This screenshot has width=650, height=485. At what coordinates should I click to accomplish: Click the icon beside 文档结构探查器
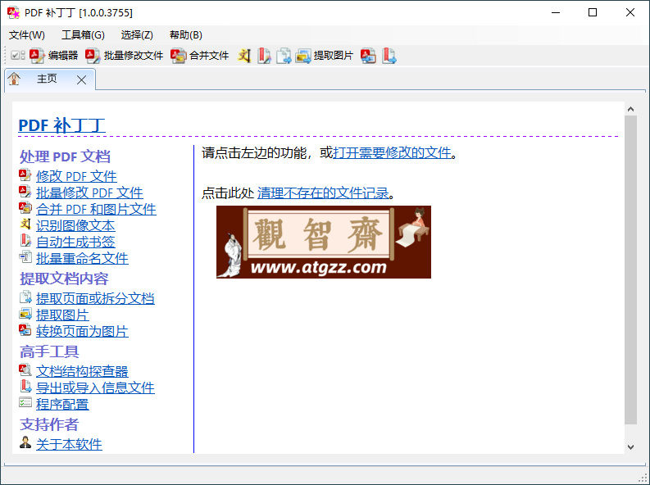[x=25, y=369]
